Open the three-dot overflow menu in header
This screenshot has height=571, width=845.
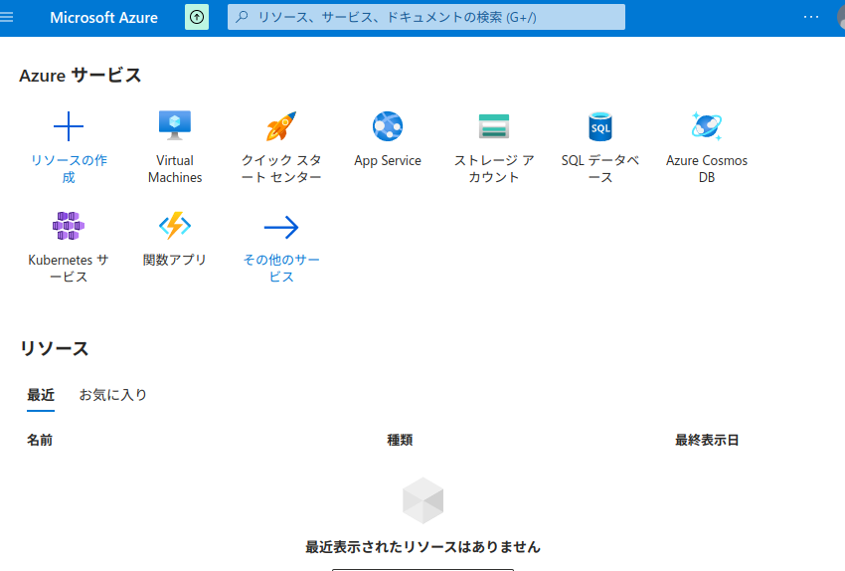(x=810, y=17)
